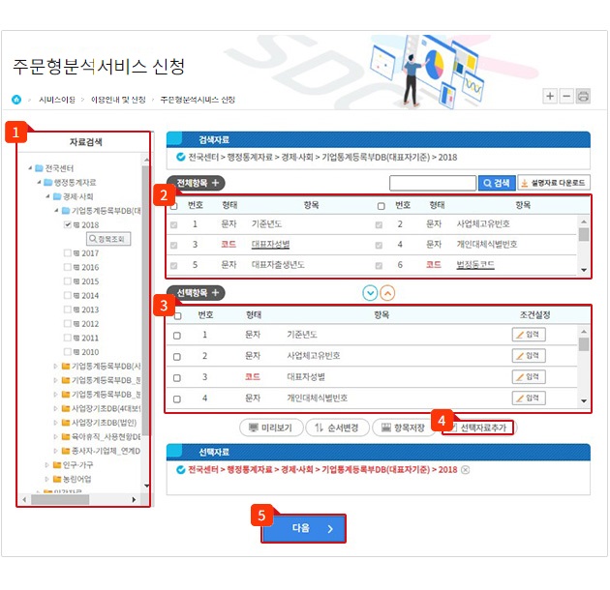
Task: Click the tree panel horizontal scrollbar left arrow
Action: coord(25,499)
